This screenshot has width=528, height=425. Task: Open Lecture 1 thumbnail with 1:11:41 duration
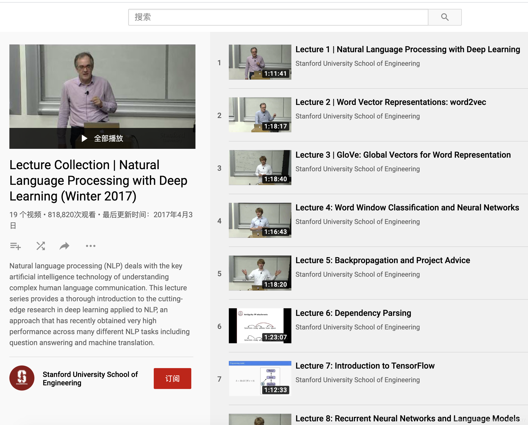coord(260,62)
